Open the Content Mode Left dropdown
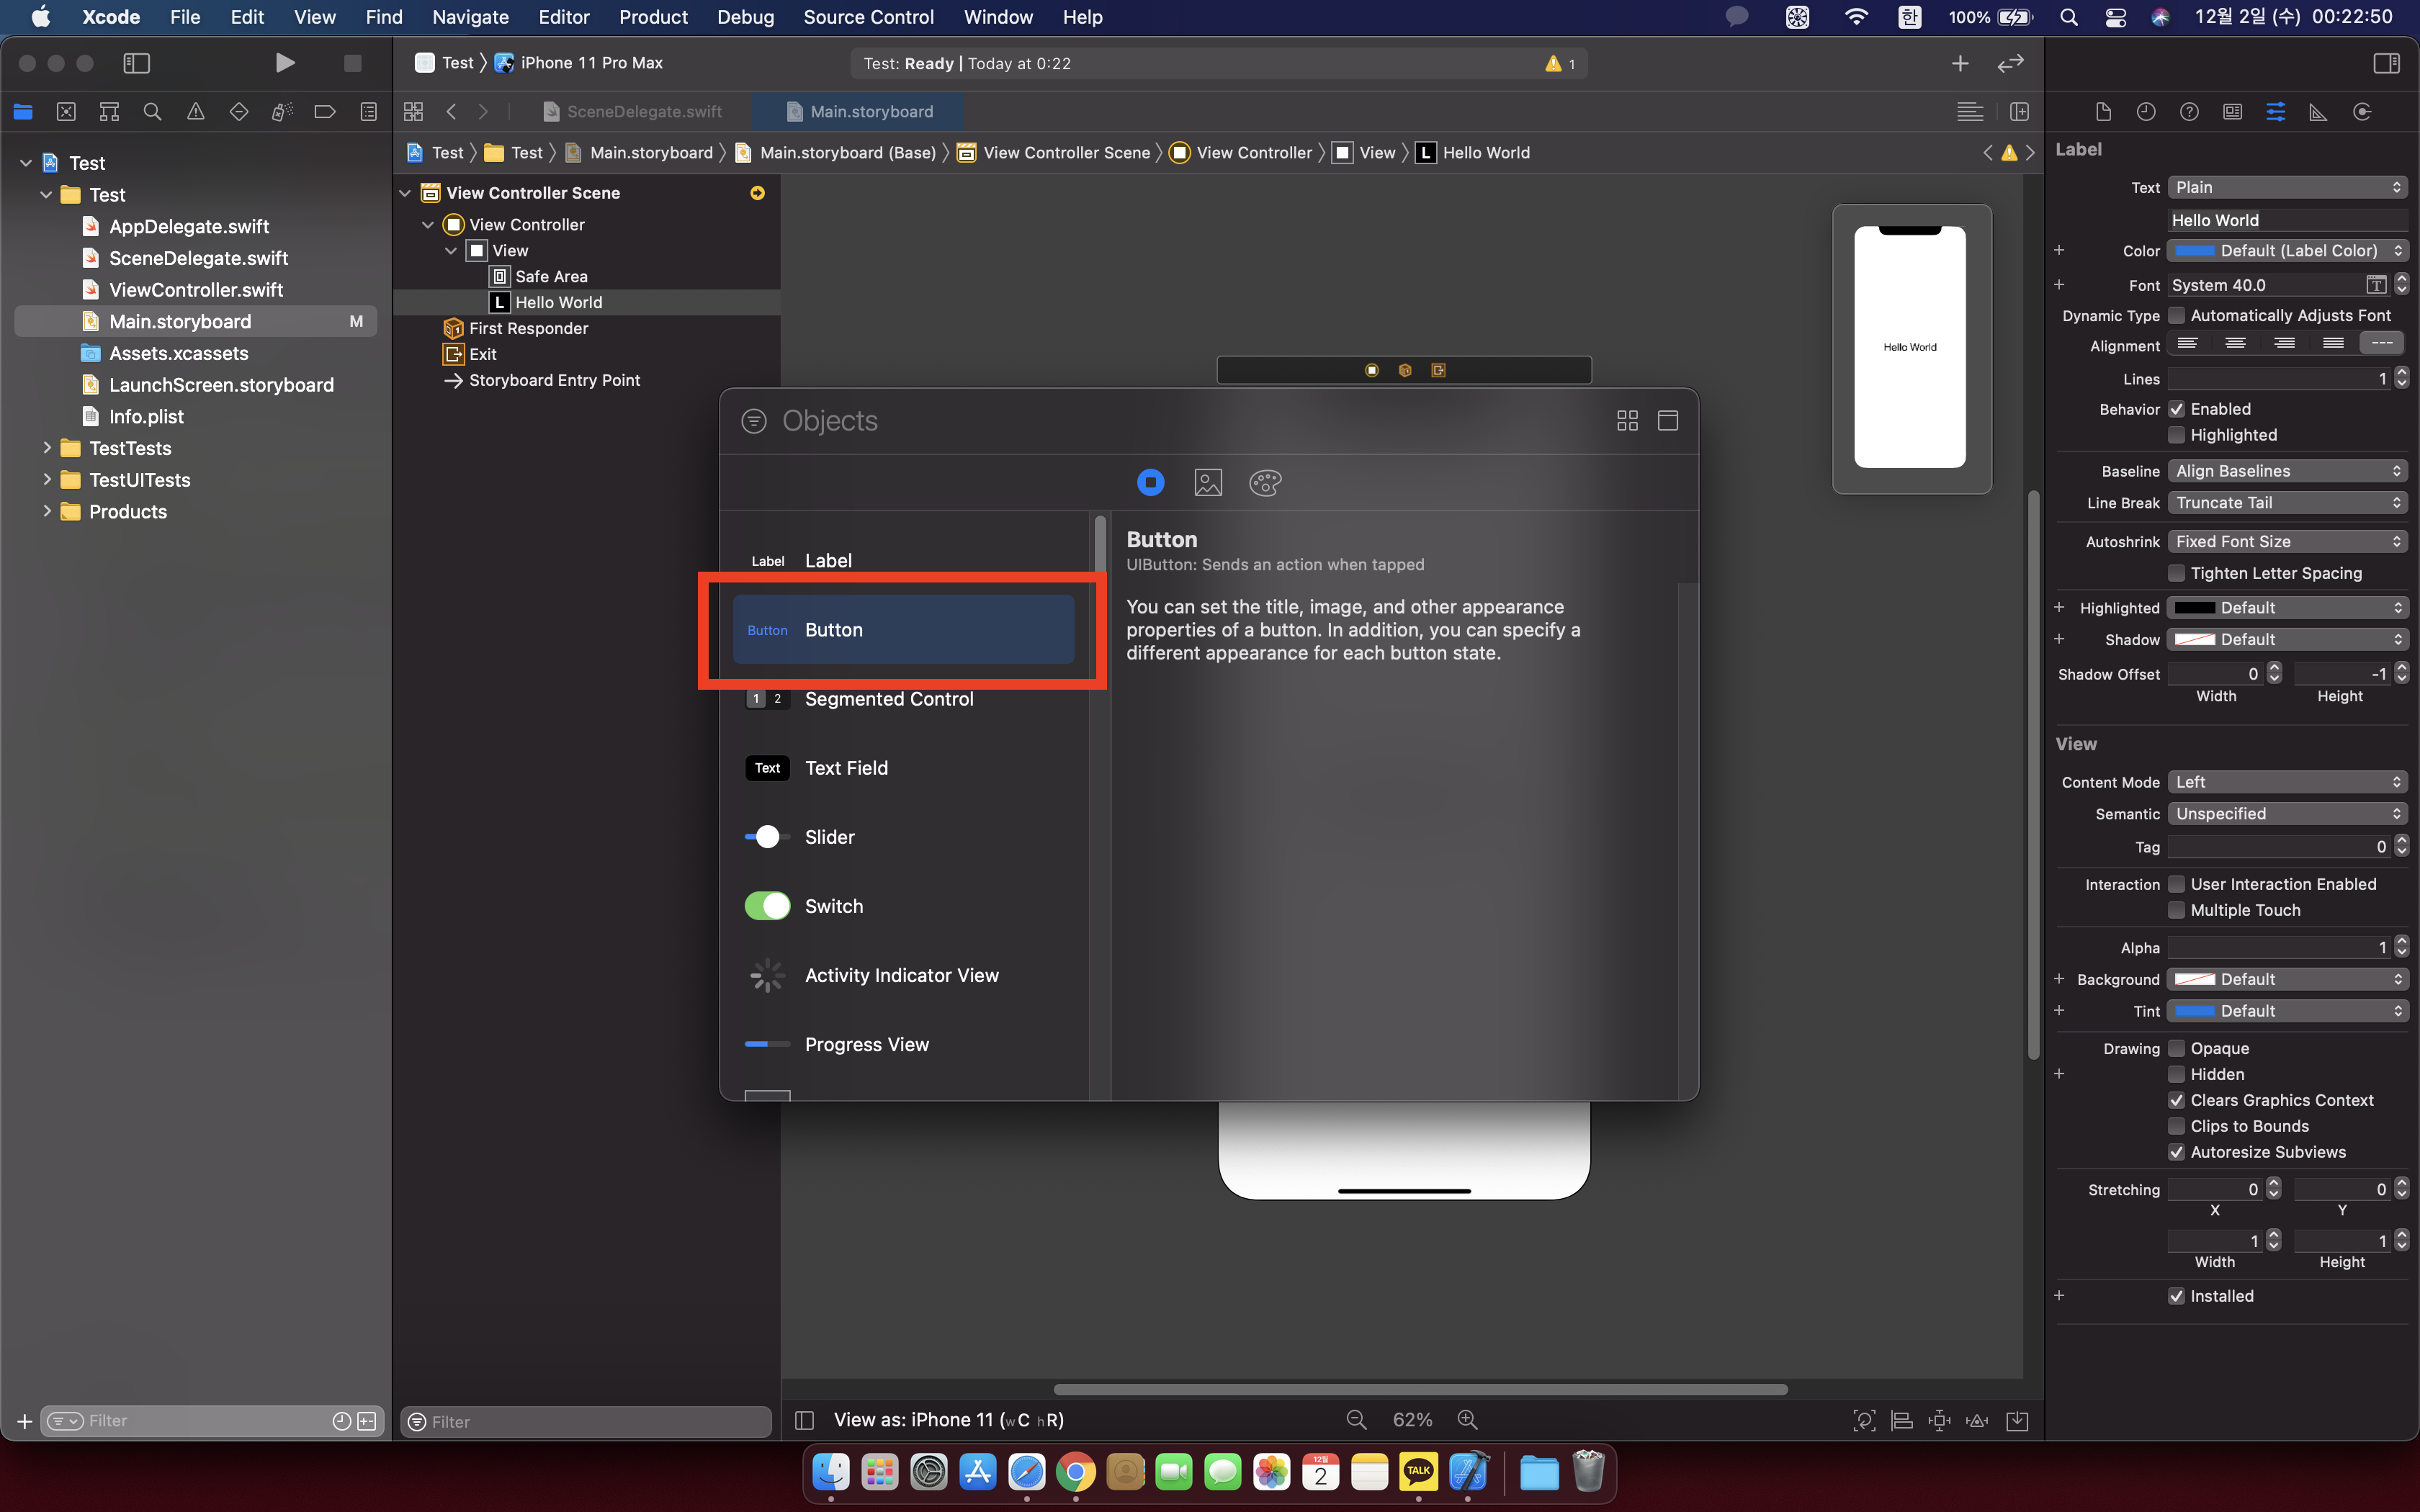This screenshot has width=2420, height=1512. click(x=2287, y=782)
